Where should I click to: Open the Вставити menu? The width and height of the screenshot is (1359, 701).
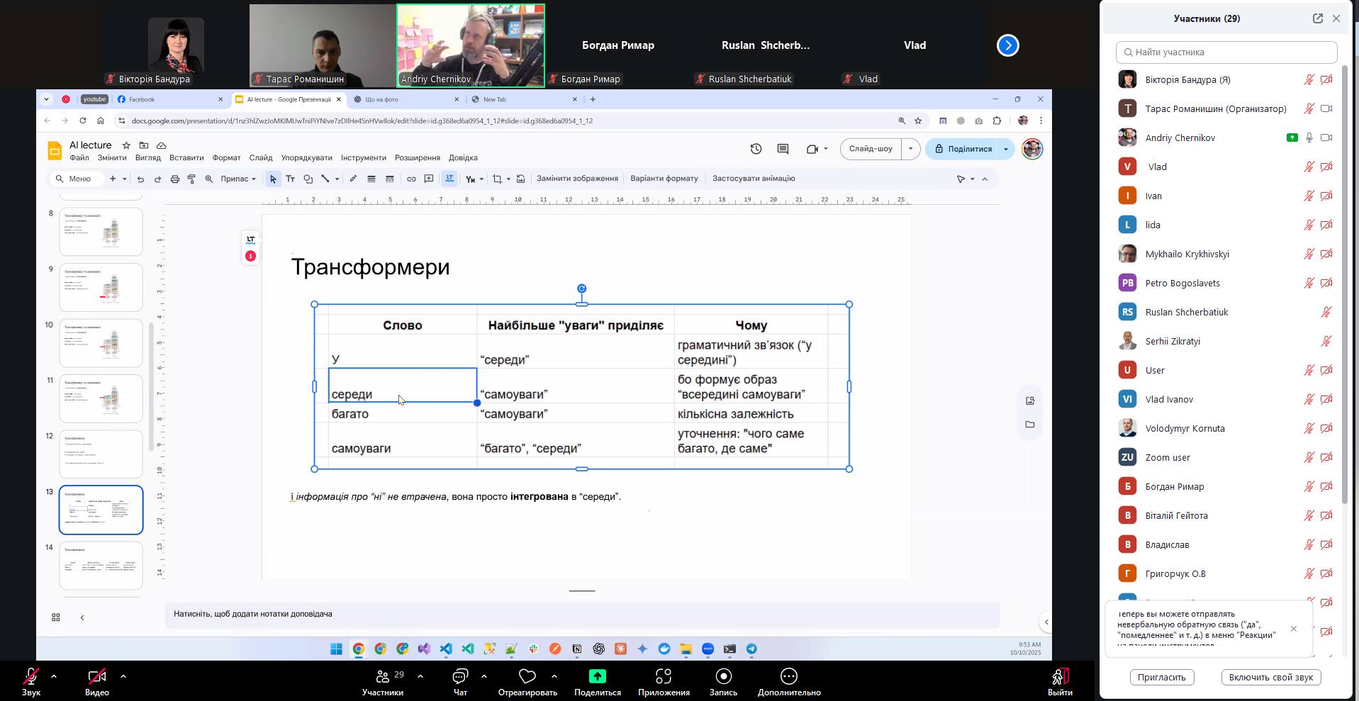[186, 157]
